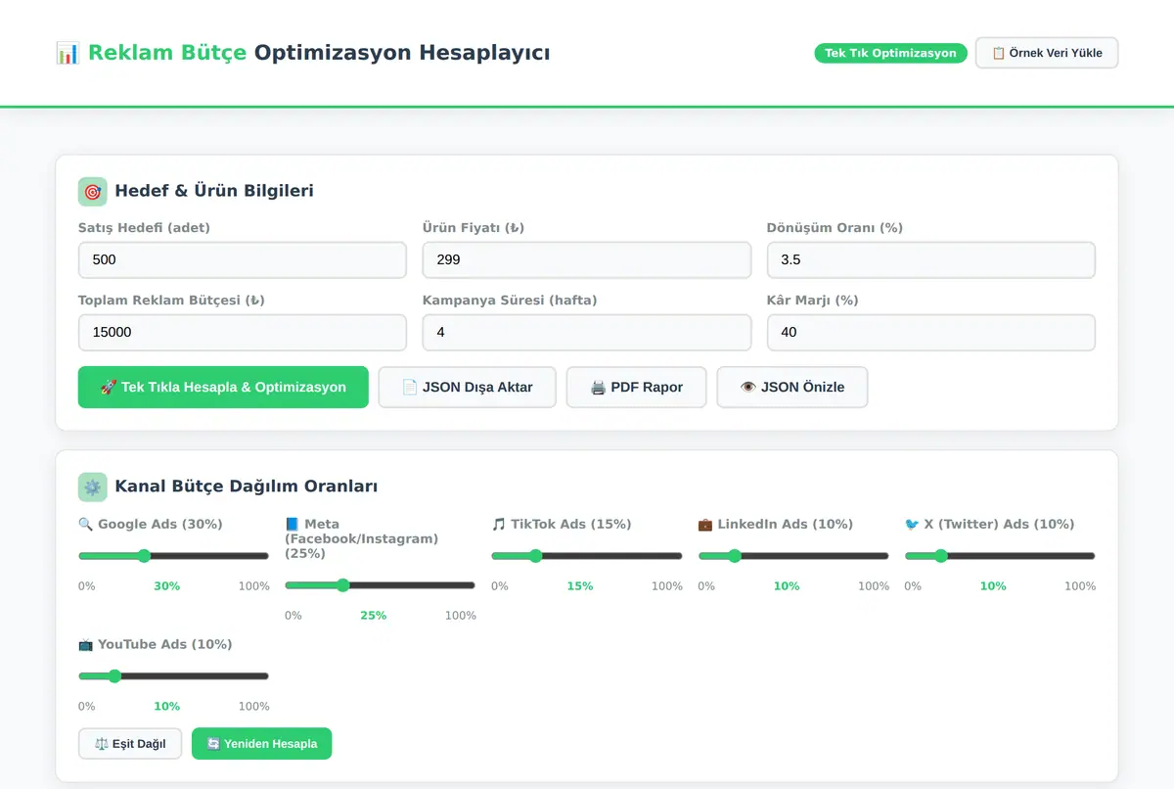The image size is (1174, 789).
Task: Generate the PDF Rapor
Action: (x=637, y=388)
